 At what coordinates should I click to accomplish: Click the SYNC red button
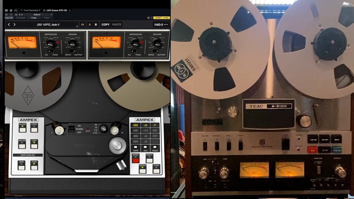tap(136, 160)
